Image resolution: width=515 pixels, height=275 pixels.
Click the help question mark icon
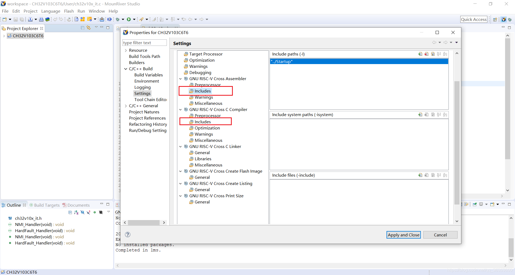click(128, 235)
